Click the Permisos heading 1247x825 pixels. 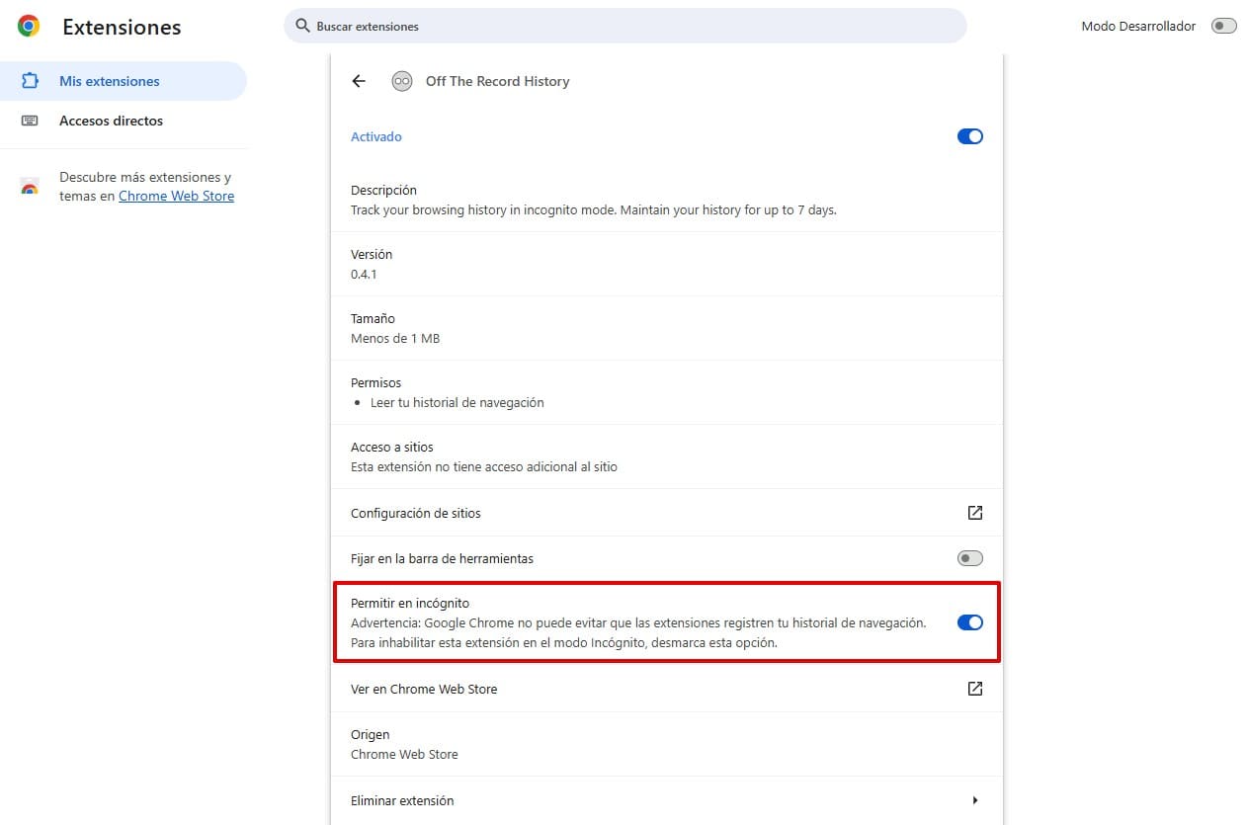pos(376,382)
